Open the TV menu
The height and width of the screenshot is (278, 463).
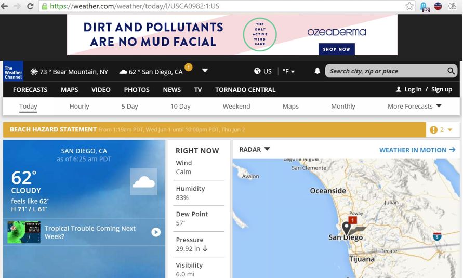pos(198,90)
